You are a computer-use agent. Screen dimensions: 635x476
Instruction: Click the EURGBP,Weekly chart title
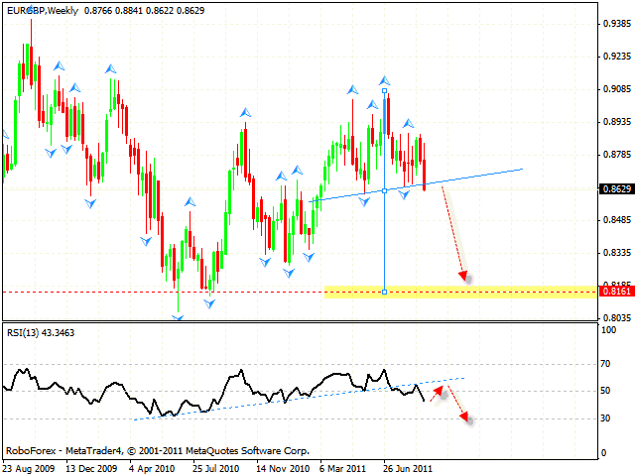[x=46, y=9]
